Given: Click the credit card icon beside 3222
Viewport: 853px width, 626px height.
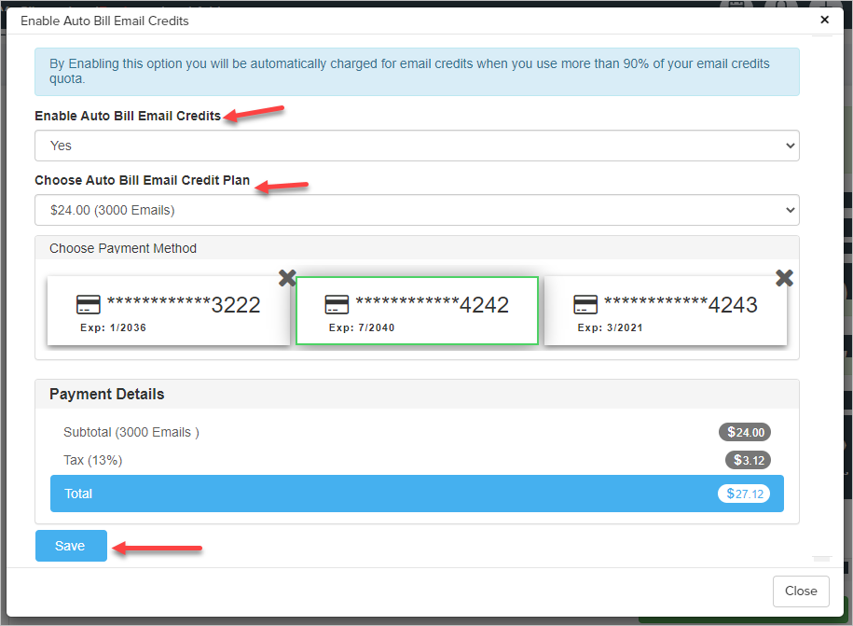Looking at the screenshot, I should (x=89, y=305).
